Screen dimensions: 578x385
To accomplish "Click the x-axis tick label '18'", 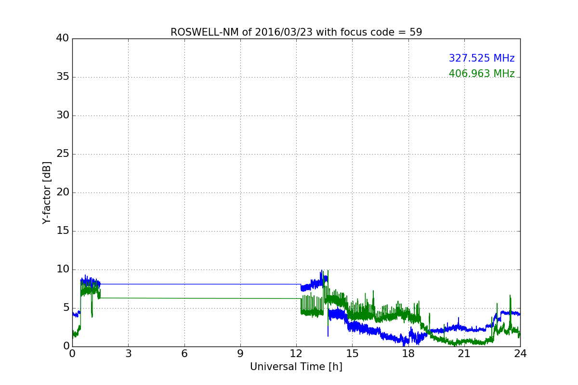I will click(x=408, y=354).
